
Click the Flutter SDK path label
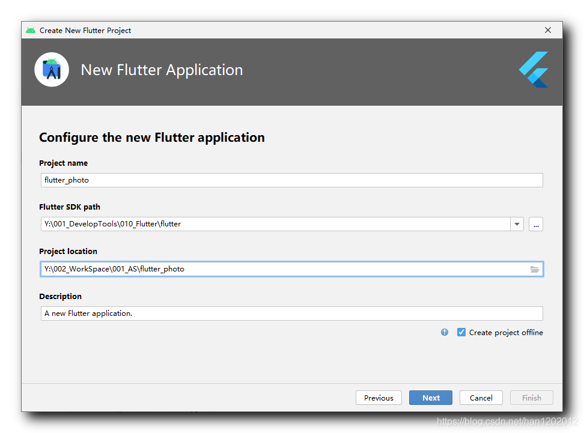tap(70, 207)
